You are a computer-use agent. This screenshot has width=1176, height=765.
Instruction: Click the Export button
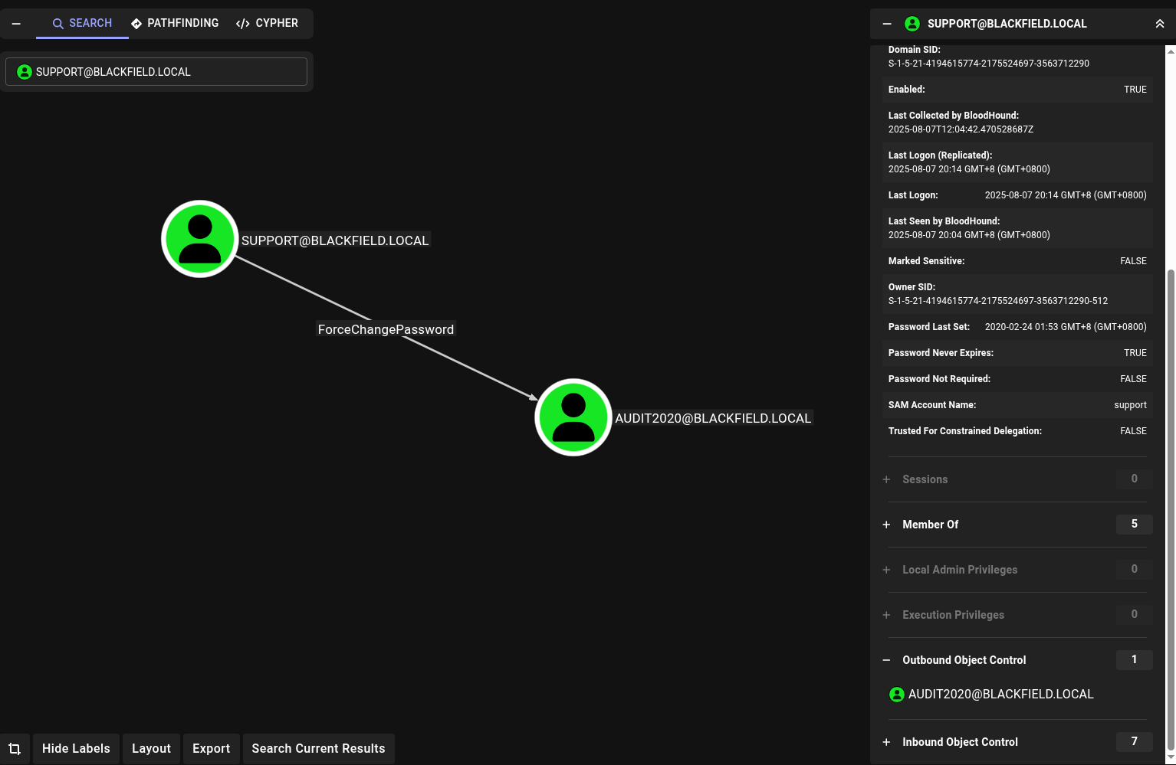(211, 749)
